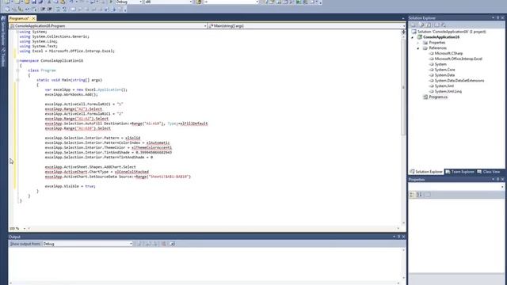
Task: Open window position menu of Solution Explorer
Action: pyautogui.click(x=493, y=17)
